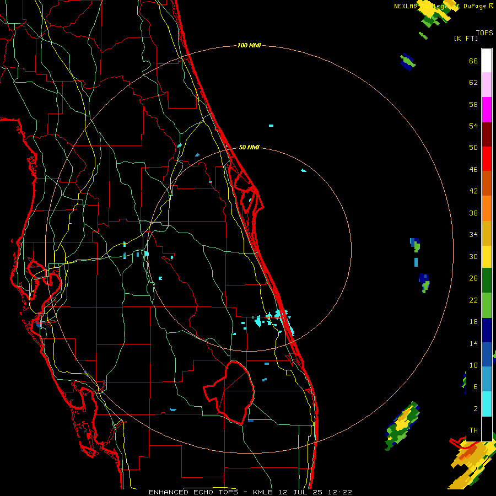The width and height of the screenshot is (496, 496).
Task: Select the "34" scale value
Action: pos(473,235)
